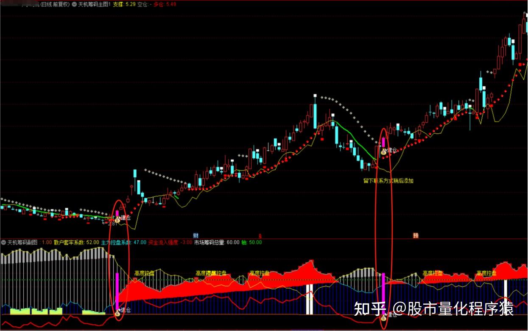528x331 pixels.
Task: Open the dropdown arrow beside 天机筹码副图
Action: point(3,242)
